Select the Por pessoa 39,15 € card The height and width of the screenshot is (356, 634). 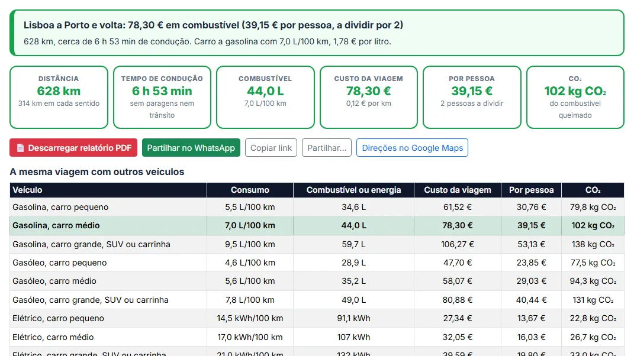pos(472,98)
